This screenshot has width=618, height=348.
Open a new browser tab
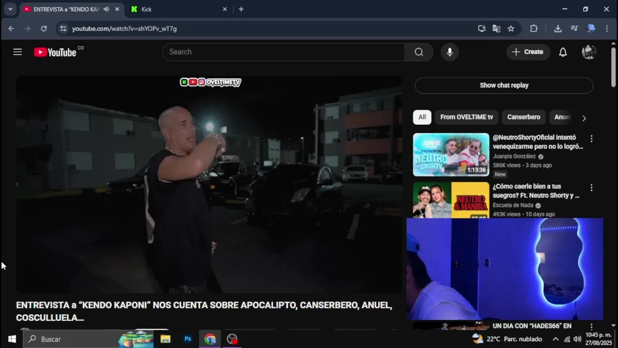[241, 9]
